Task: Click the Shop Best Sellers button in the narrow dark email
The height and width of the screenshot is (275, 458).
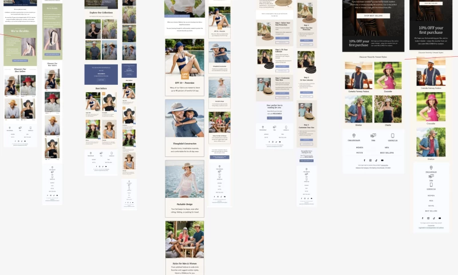Action: 431,3
